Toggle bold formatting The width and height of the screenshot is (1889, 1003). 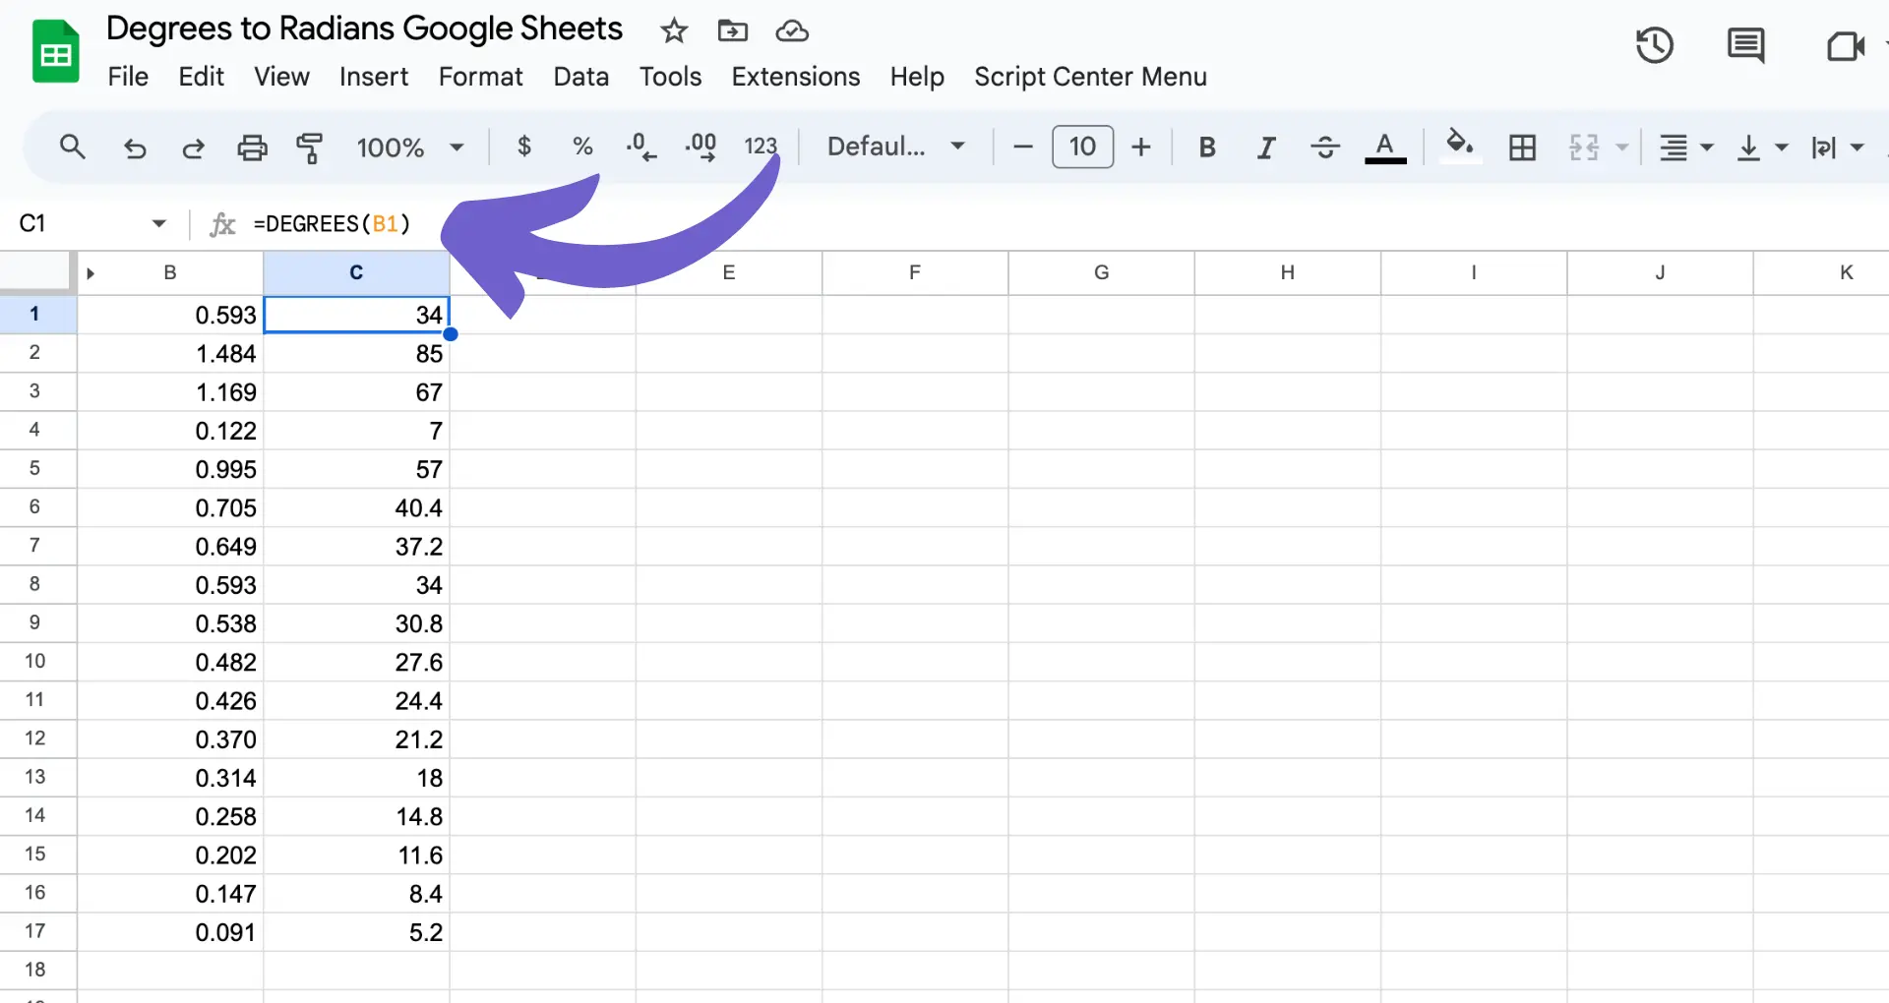(1207, 147)
